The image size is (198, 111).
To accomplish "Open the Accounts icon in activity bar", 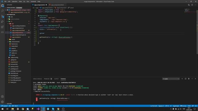I will tap(2, 97).
